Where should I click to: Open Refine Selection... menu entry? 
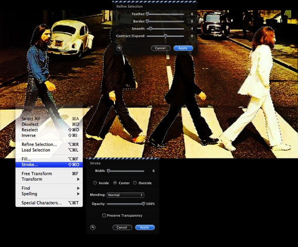[49, 145]
